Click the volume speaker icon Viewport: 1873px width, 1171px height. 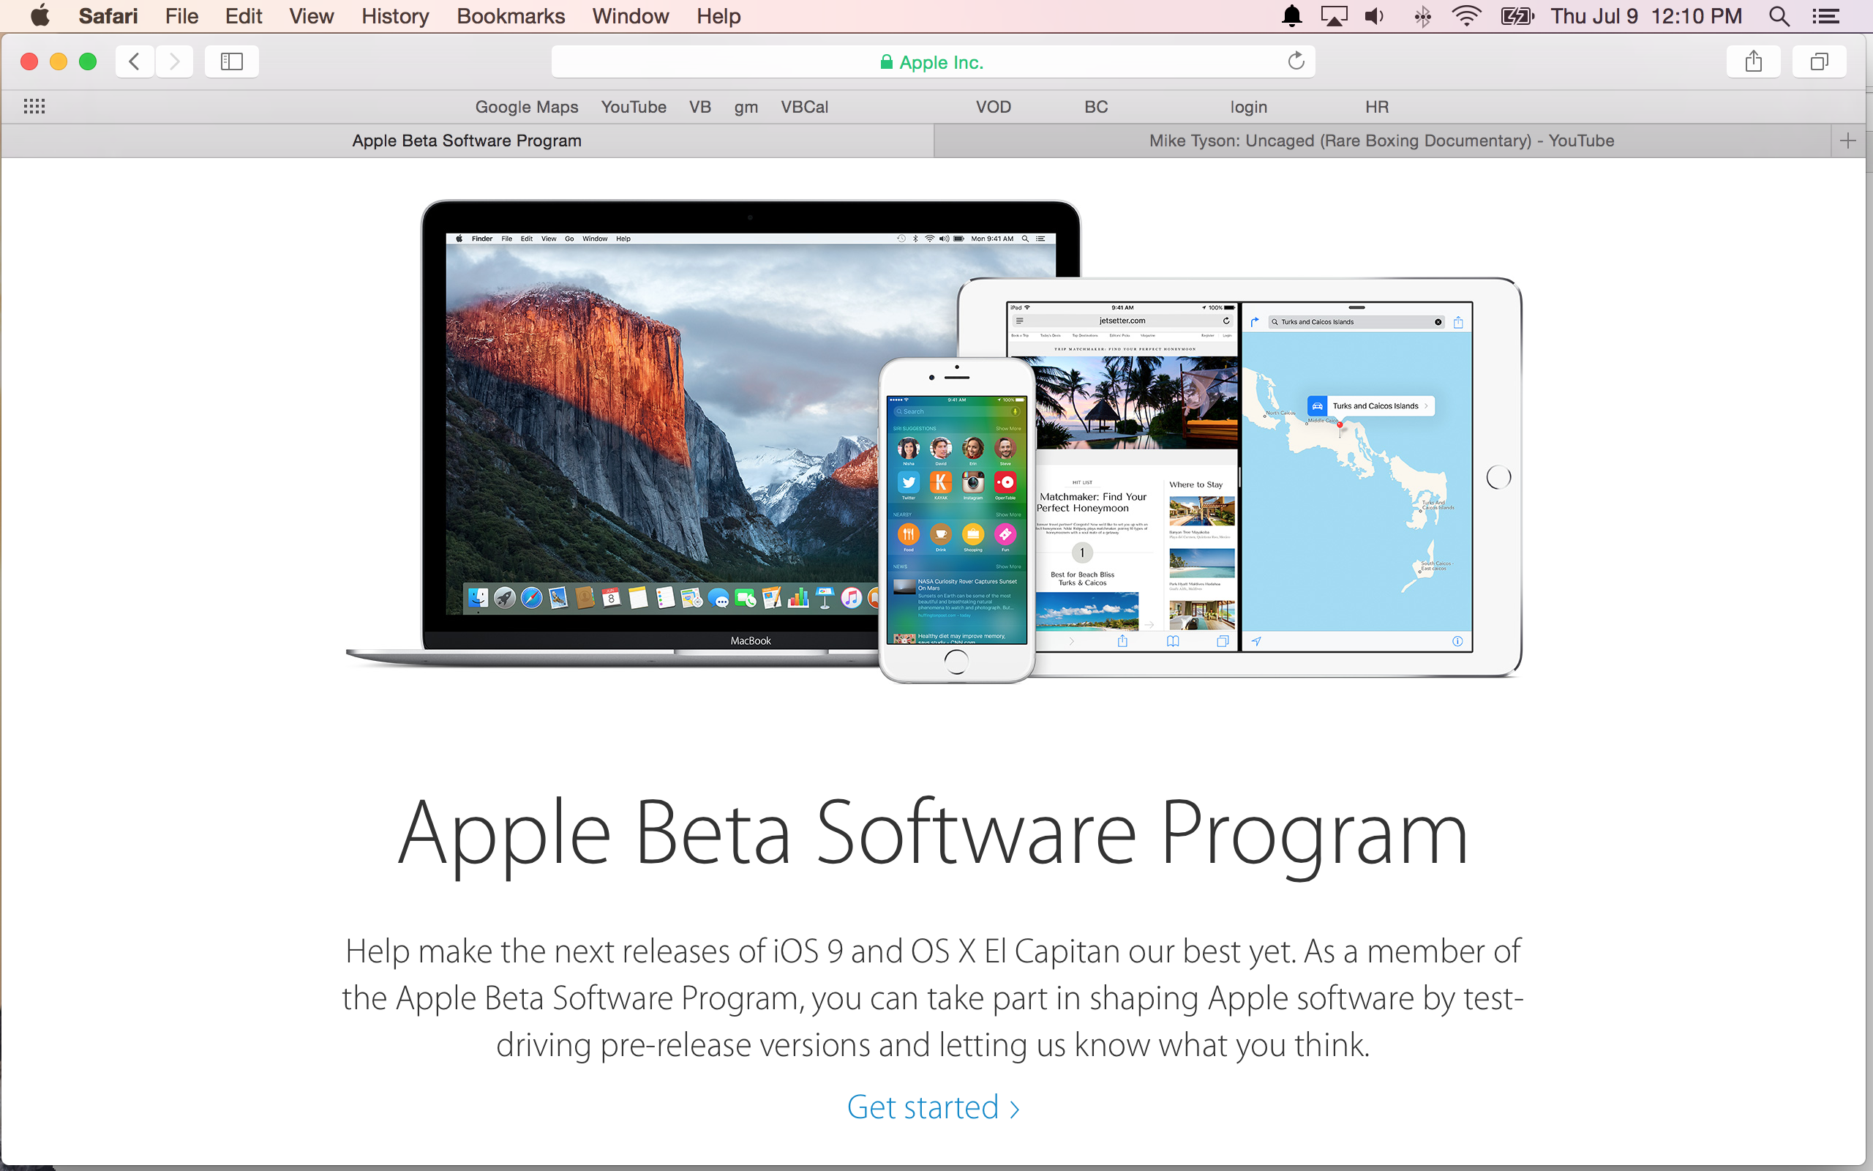(x=1375, y=16)
